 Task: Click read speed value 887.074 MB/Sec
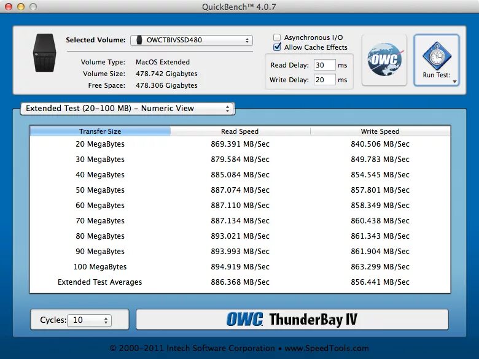tap(240, 190)
